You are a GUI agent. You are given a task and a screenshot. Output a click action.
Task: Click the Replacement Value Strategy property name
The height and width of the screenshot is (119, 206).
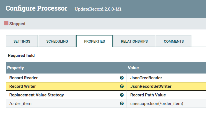(37, 95)
